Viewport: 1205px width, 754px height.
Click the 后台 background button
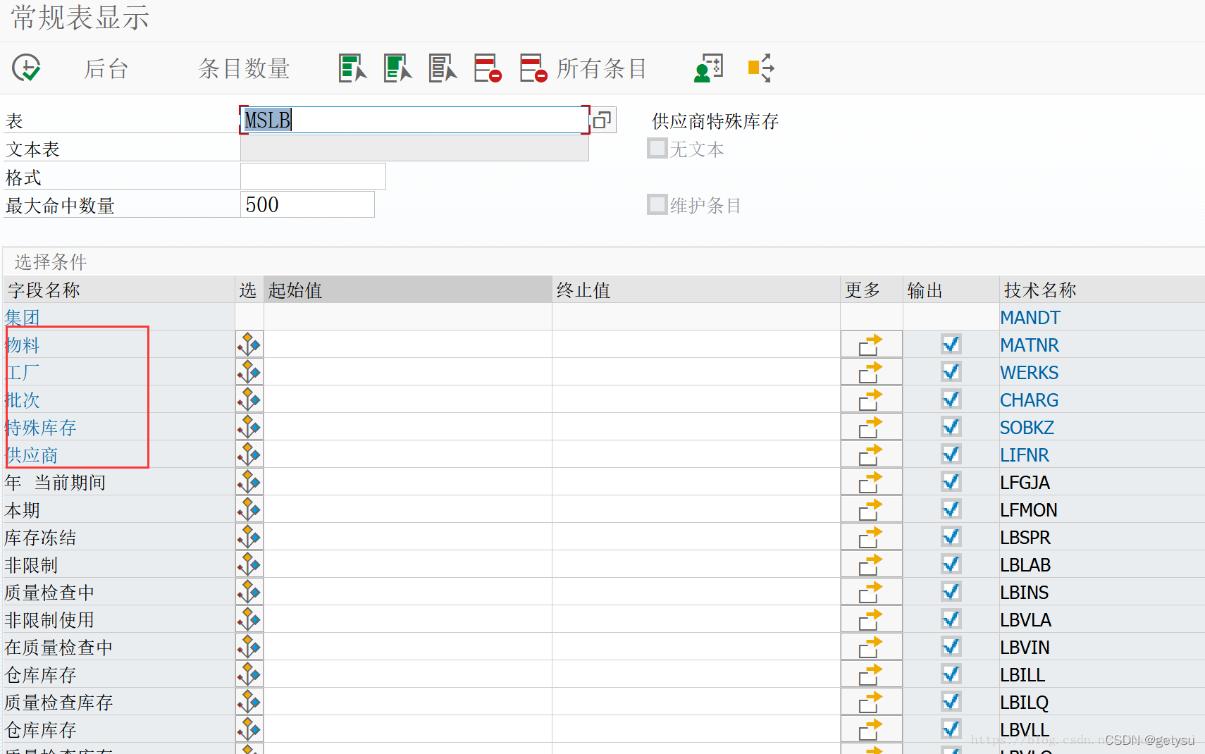pos(106,68)
